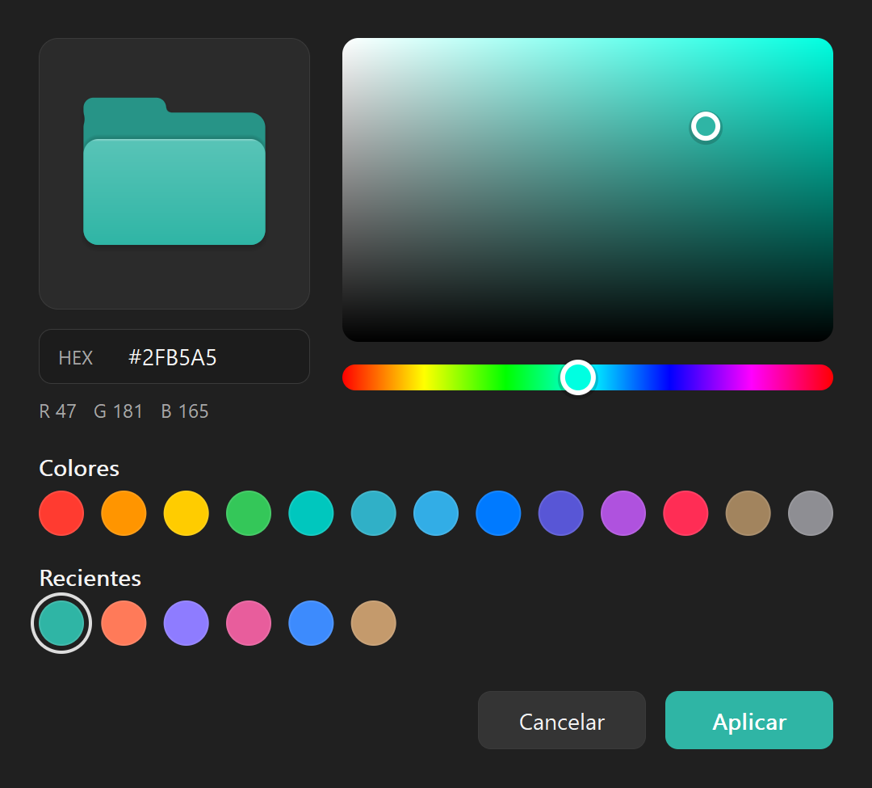Choose the sky blue swatch in Colores
This screenshot has height=788, width=872.
(x=436, y=513)
